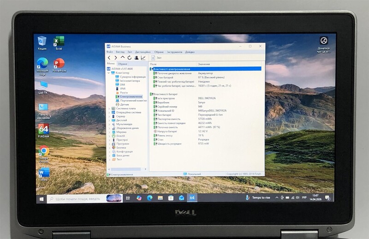Screen dimensions: 369x239
Task: Expand the Мультимедіа tree node
Action: click(x=109, y=124)
